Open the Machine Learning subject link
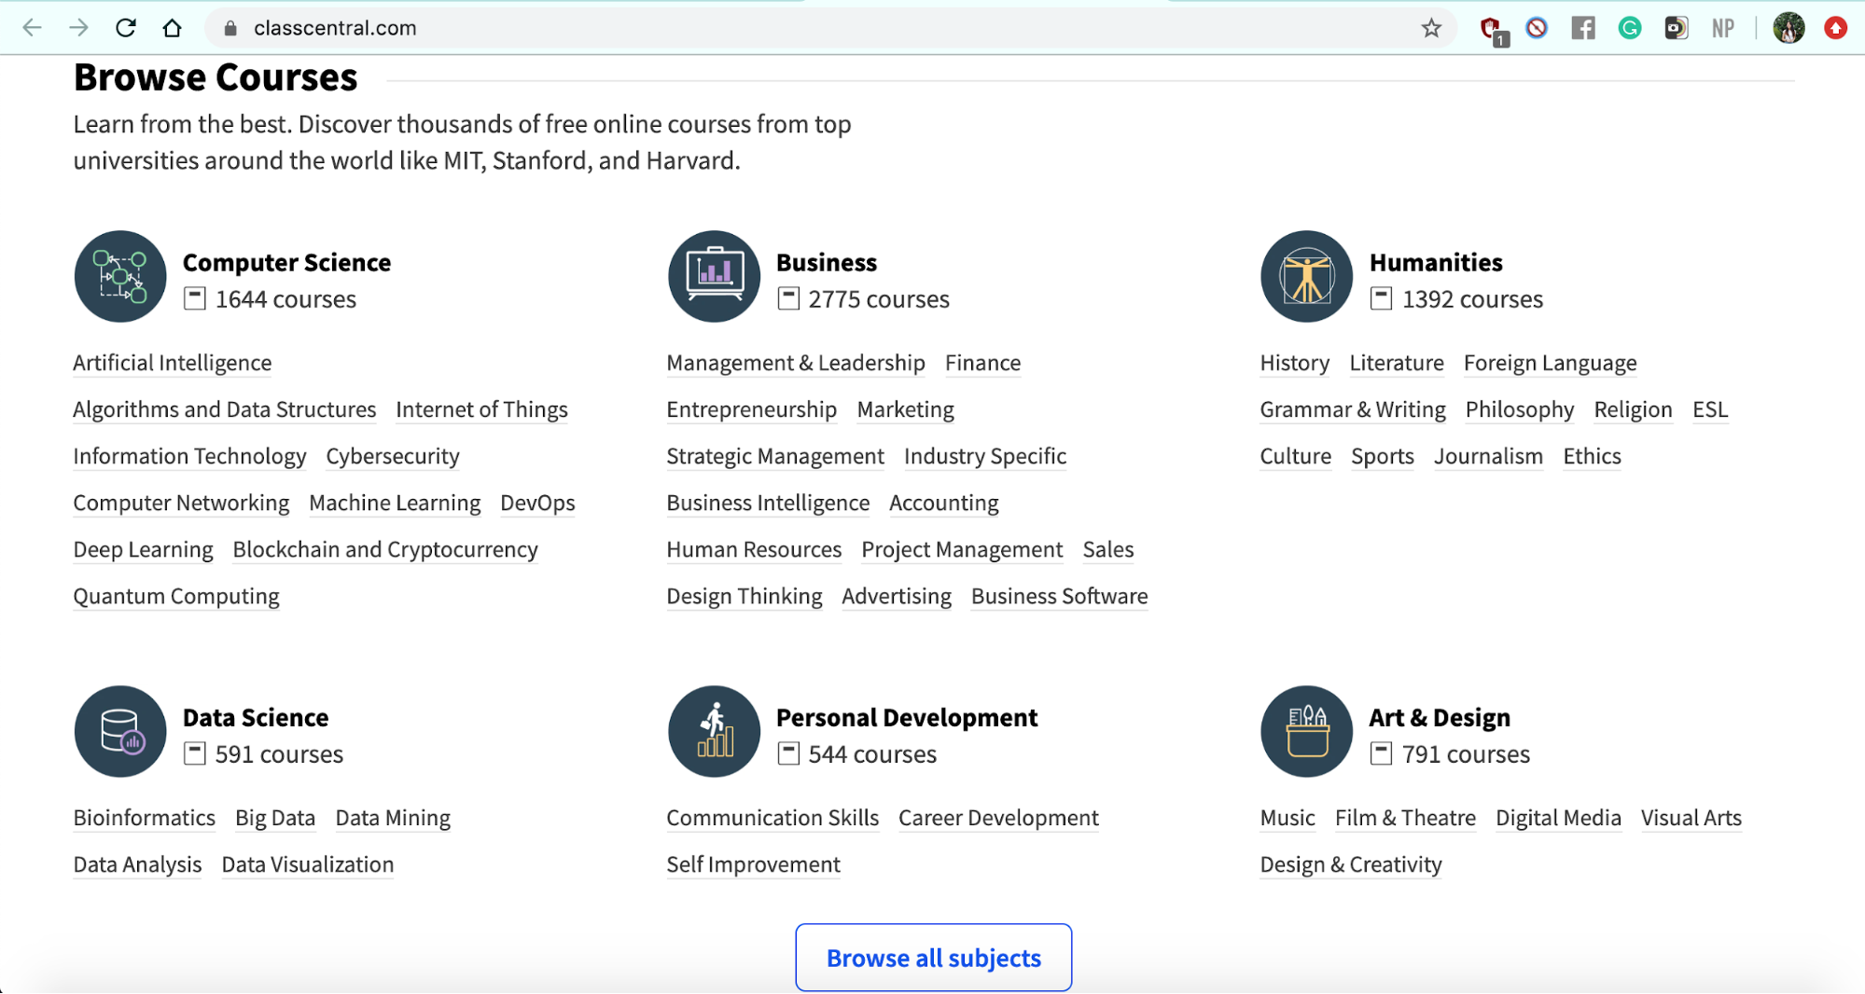Screen dimensions: 1865x994 pos(395,503)
